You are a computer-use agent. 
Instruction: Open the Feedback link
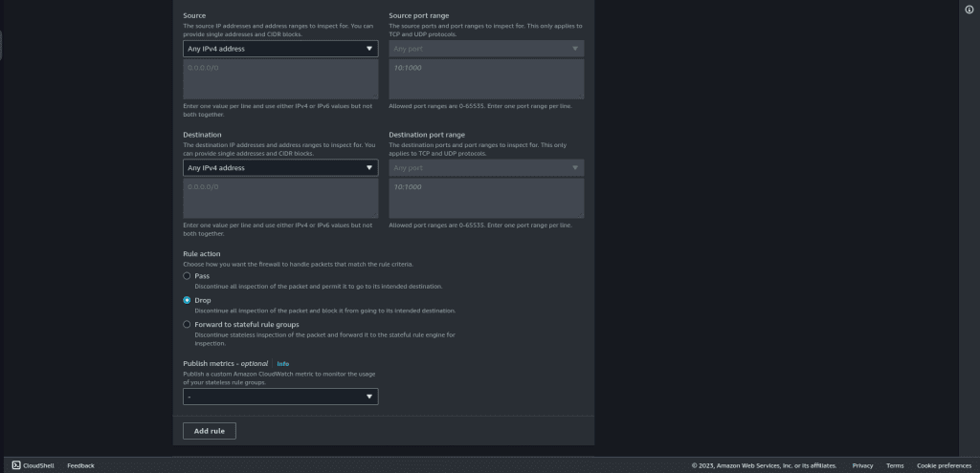tap(80, 465)
